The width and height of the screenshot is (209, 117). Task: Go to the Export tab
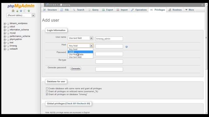tap(107, 10)
